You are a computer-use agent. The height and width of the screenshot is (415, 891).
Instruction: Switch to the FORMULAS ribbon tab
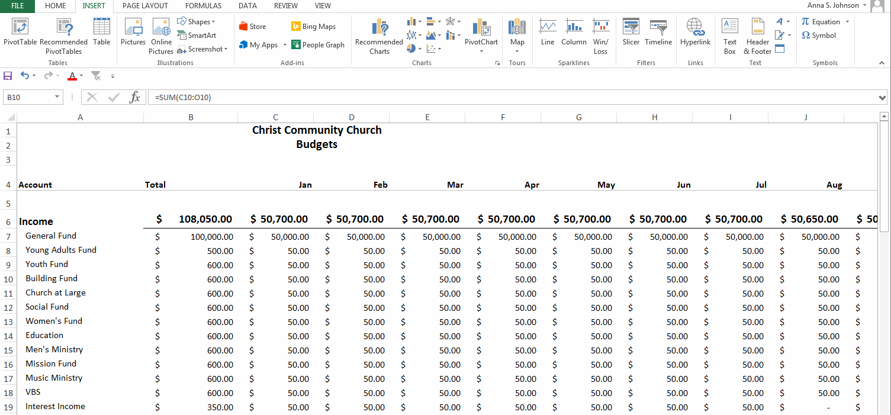[203, 6]
